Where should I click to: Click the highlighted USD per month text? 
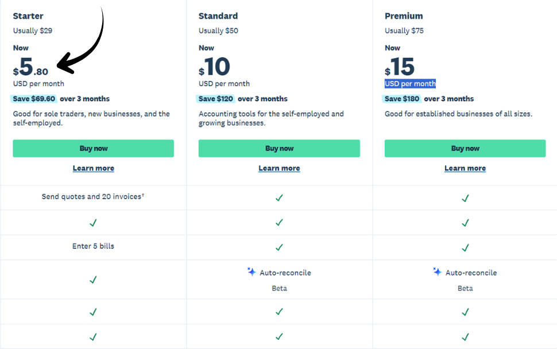(x=410, y=83)
